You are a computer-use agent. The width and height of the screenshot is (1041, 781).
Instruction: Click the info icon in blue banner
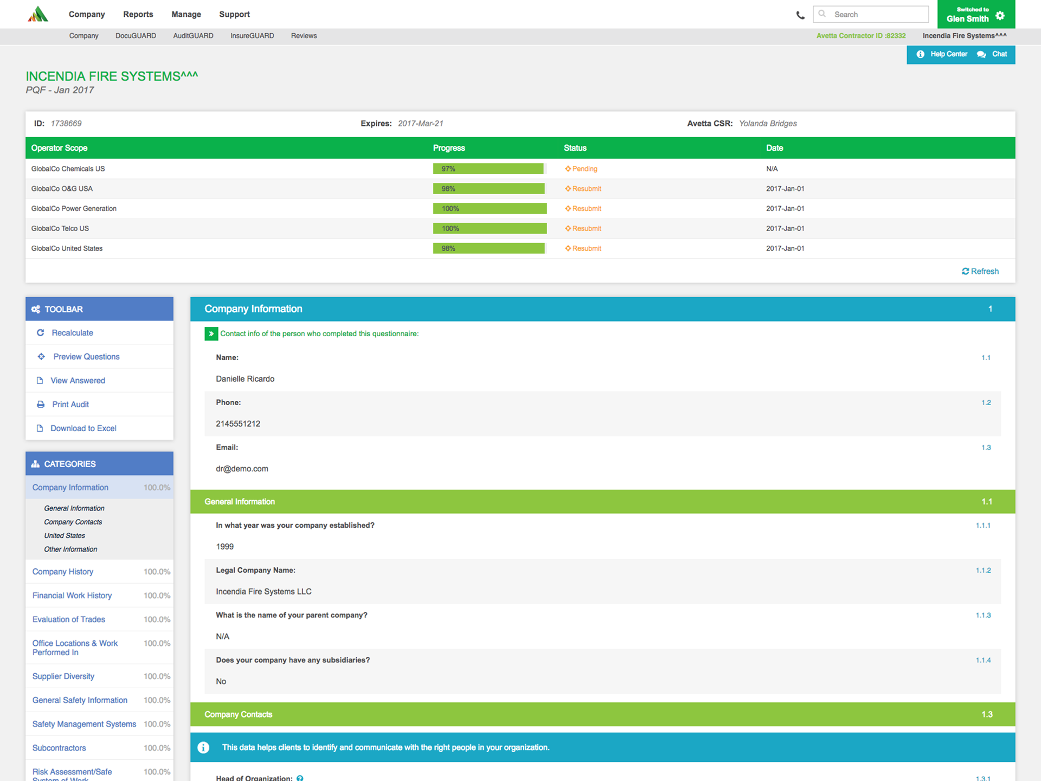pos(203,747)
